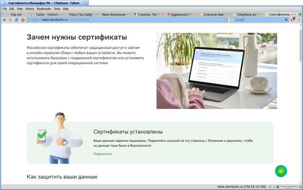
Task: Open the File menu
Action: (4, 9)
